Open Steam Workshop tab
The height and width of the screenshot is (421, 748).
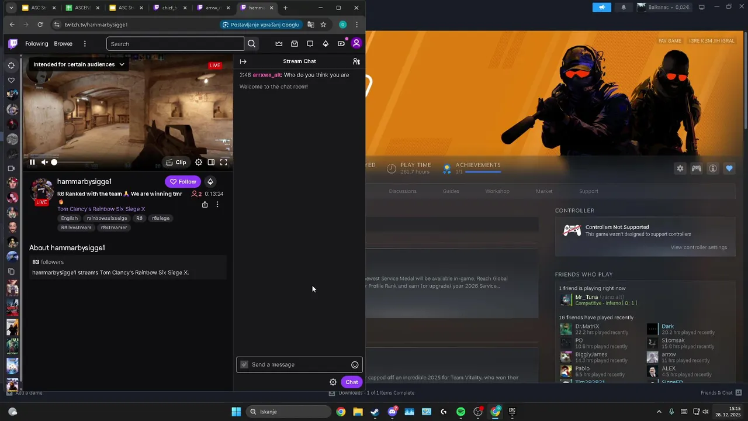point(497,191)
